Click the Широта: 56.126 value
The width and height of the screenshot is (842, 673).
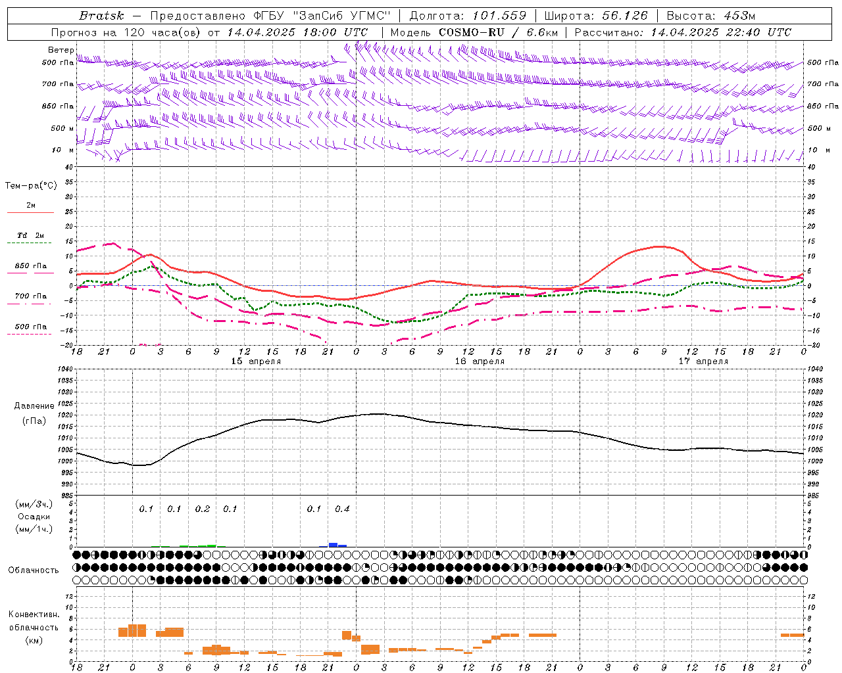596,16
